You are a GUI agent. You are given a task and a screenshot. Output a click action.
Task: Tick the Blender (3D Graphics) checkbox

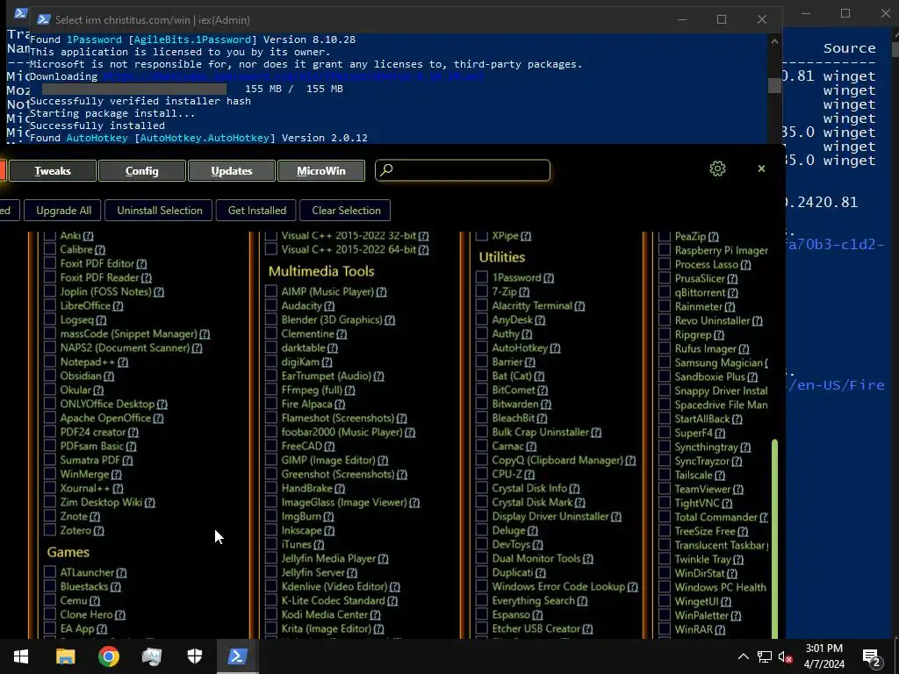[x=271, y=319]
